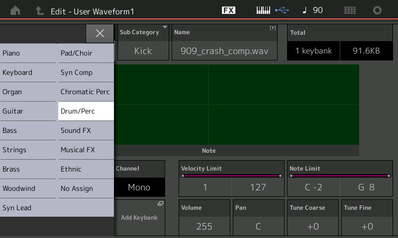
Task: Select Syn Lead in category list
Action: 28,208
